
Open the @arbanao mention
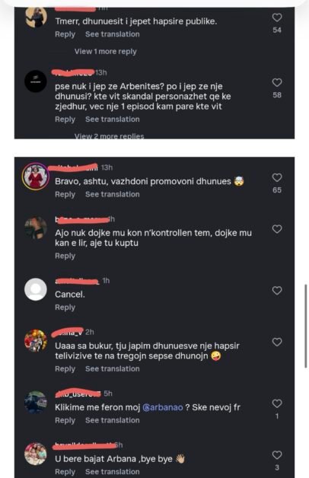pyautogui.click(x=163, y=407)
